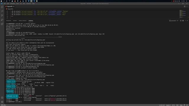Open Windows taskbar search

(x=4, y=1)
